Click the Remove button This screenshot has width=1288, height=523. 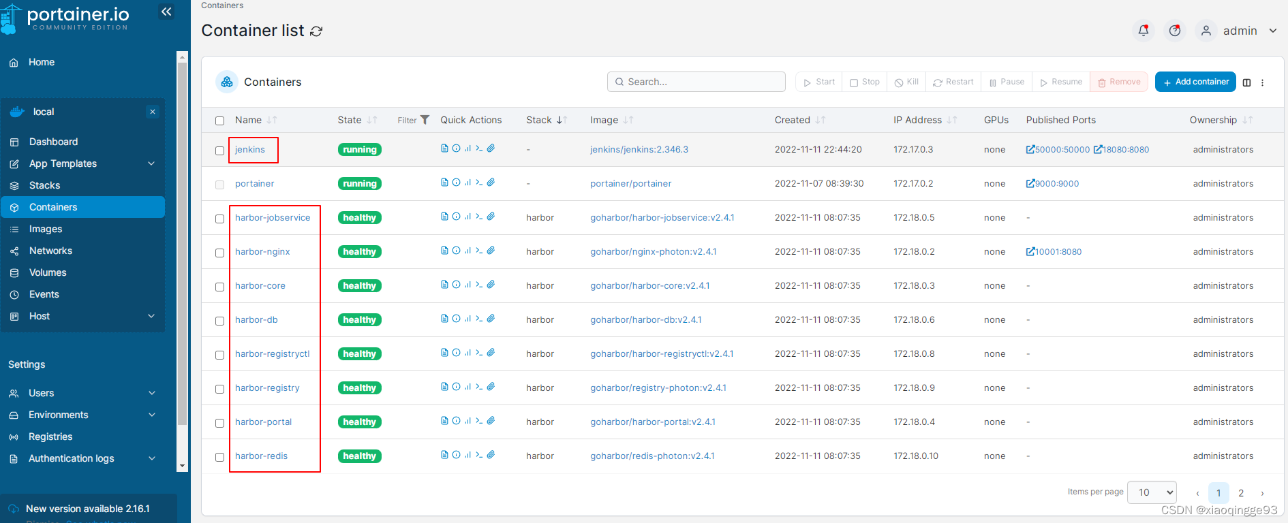click(x=1119, y=82)
